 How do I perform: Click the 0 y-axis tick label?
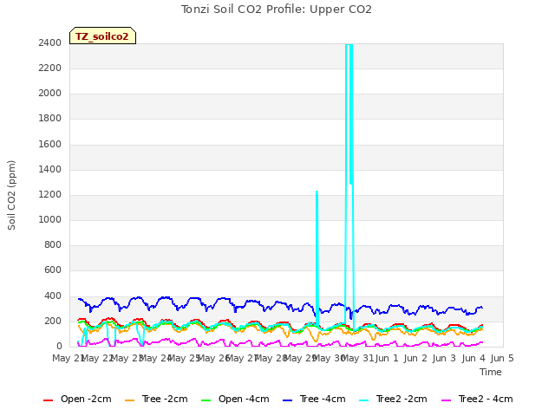point(59,347)
